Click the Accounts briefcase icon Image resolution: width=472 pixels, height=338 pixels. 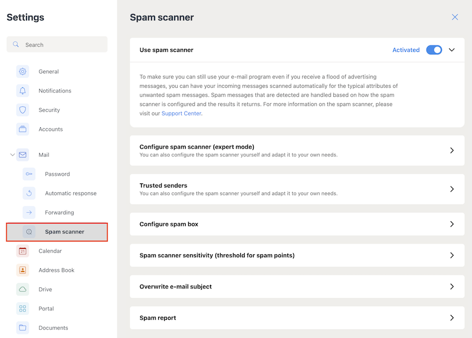[x=22, y=129]
